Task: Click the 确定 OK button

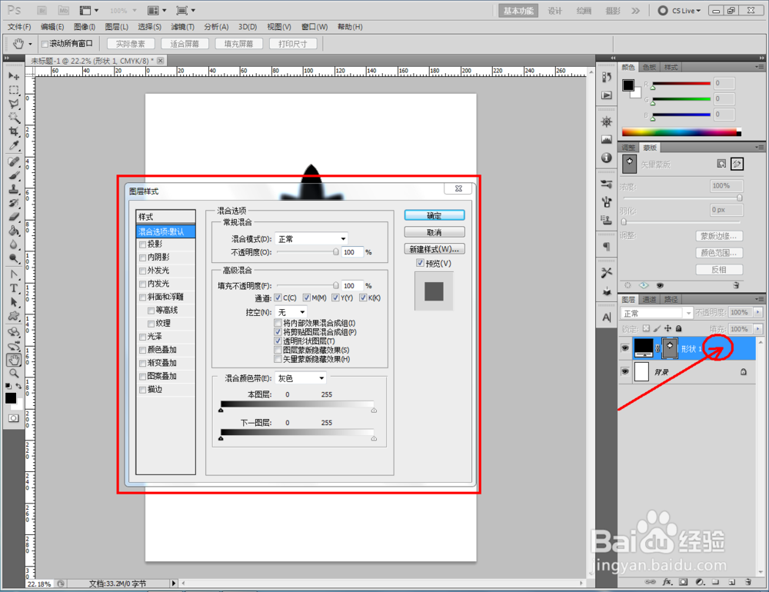Action: point(434,215)
